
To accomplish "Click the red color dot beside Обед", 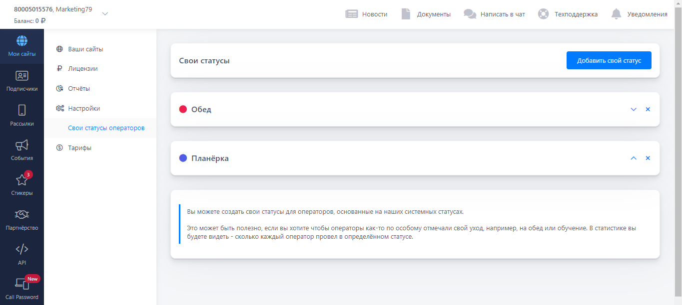I will pos(183,109).
